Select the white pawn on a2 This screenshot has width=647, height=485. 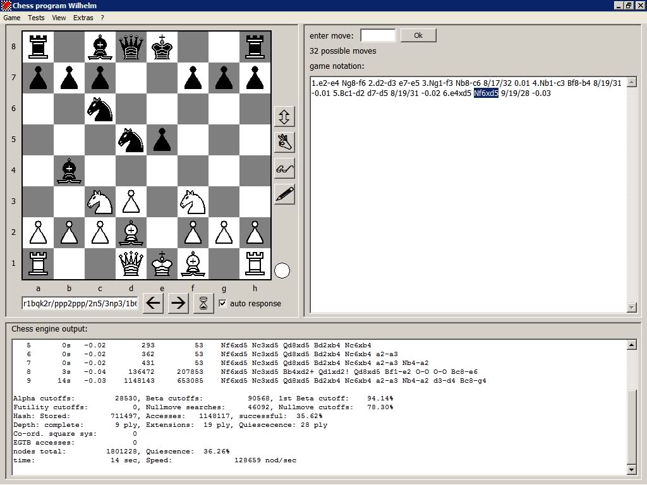(39, 232)
